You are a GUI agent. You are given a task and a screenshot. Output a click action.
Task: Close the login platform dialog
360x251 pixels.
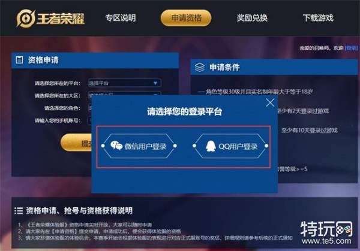(270, 102)
